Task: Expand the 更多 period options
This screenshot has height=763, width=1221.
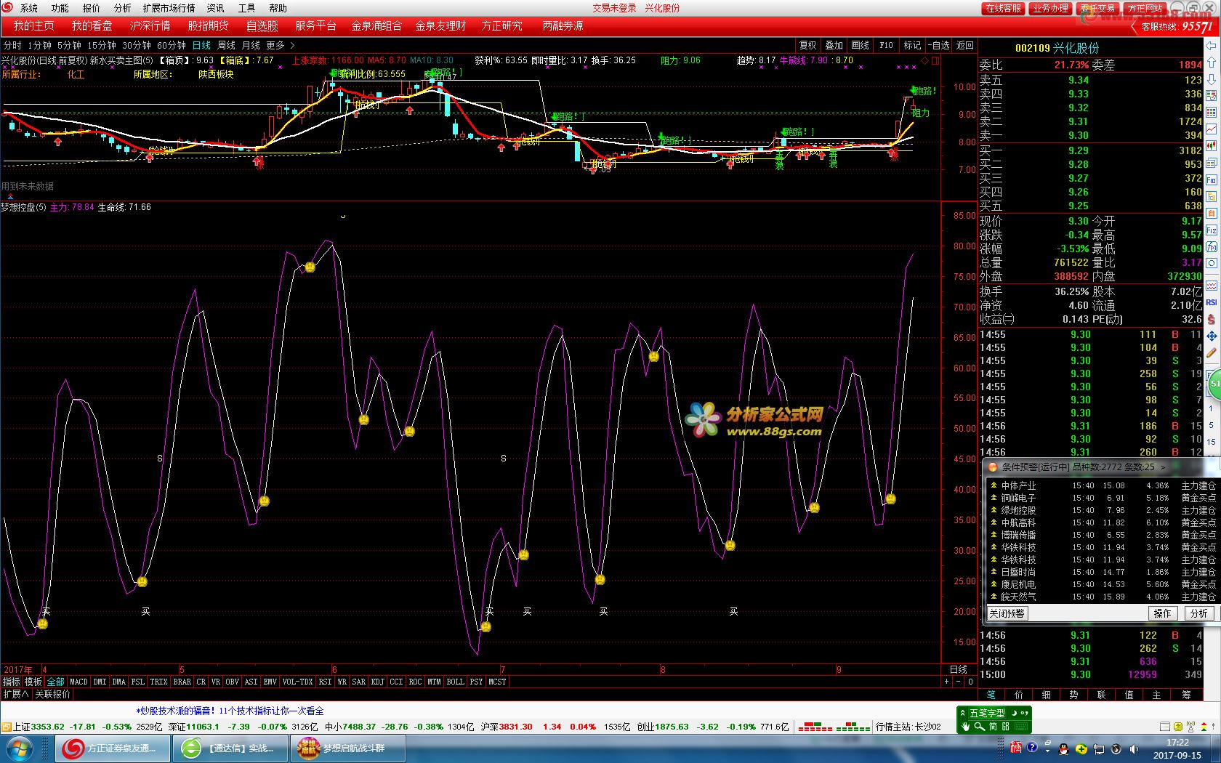Action: (280, 45)
